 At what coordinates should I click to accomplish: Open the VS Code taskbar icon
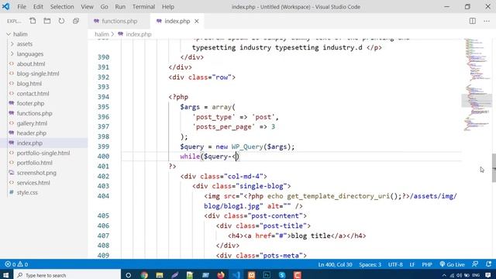click(x=236, y=275)
